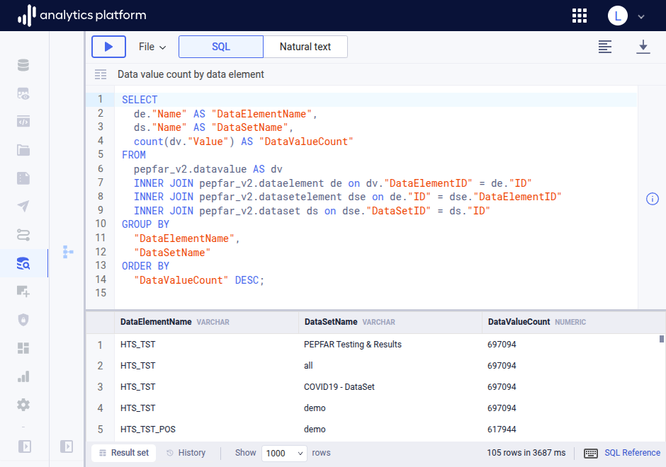Open the settings gear icon in sidebar
Image resolution: width=666 pixels, height=467 pixels.
click(23, 405)
